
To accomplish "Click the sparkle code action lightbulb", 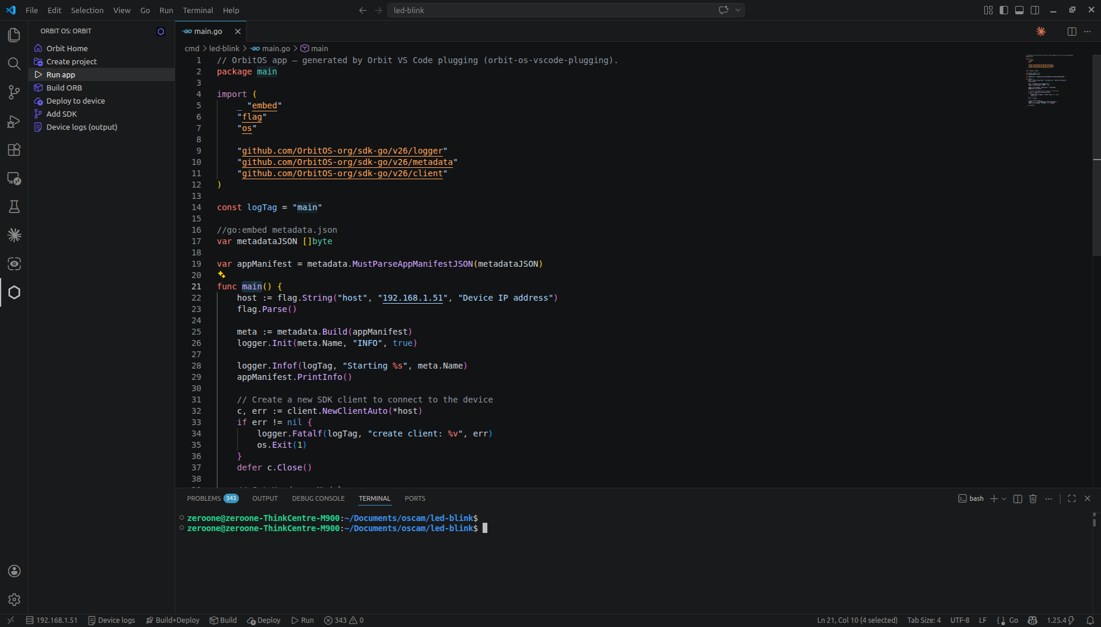I will [x=222, y=275].
